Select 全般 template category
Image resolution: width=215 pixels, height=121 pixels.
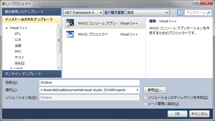[18, 45]
